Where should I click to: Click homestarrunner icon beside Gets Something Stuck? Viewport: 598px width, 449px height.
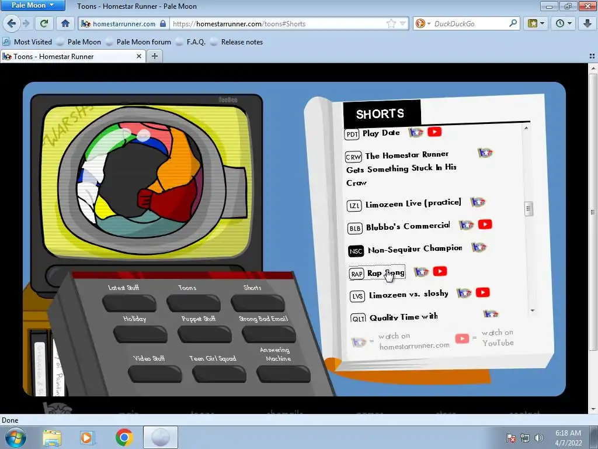(x=485, y=153)
